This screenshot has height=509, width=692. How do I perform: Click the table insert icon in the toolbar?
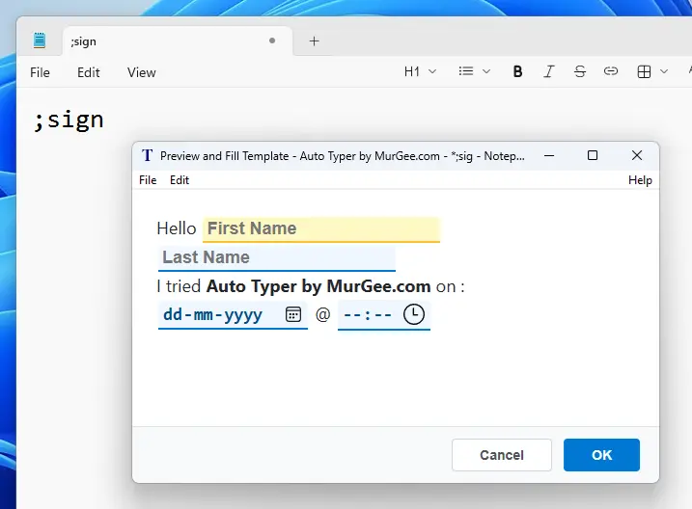tap(644, 71)
